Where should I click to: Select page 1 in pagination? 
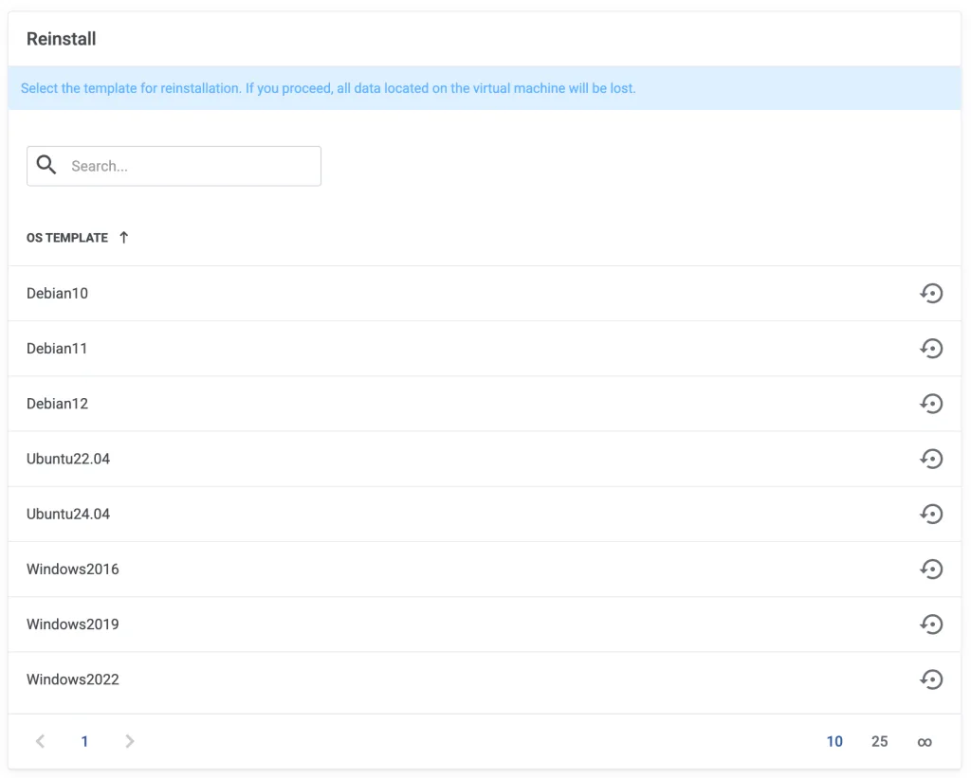(84, 741)
